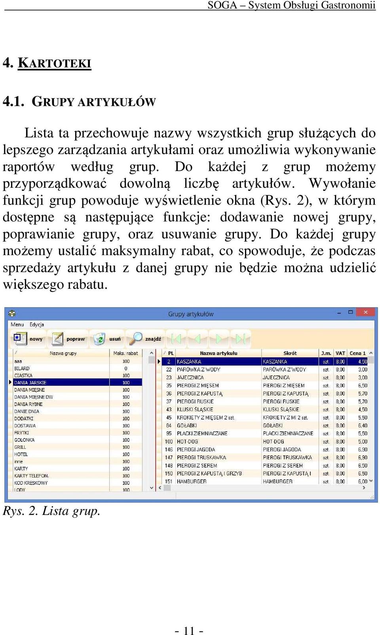The image size is (380, 635).
Task: Go to previous record navigation arrow
Action: [x=197, y=339]
